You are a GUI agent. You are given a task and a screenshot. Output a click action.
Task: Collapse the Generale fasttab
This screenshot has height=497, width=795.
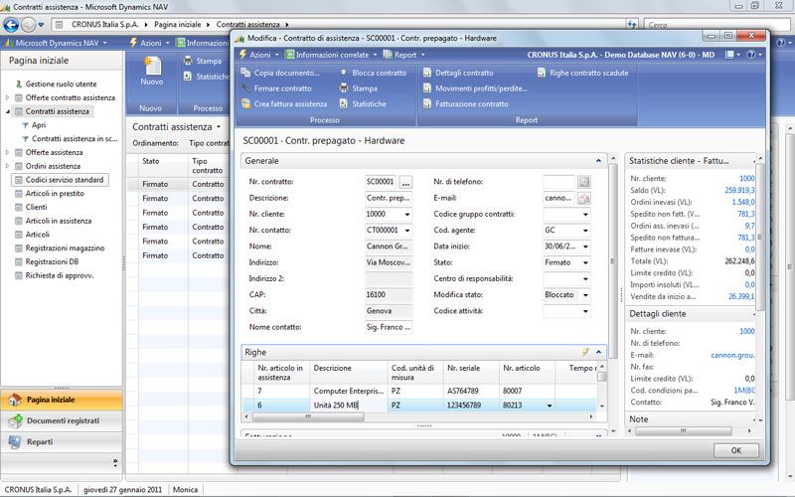(598, 161)
